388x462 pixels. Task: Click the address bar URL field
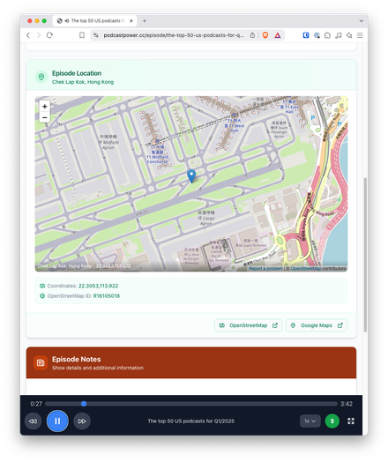click(x=174, y=35)
